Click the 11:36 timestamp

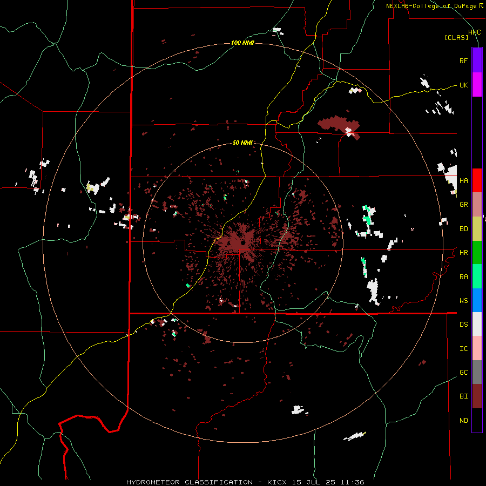pyautogui.click(x=353, y=482)
